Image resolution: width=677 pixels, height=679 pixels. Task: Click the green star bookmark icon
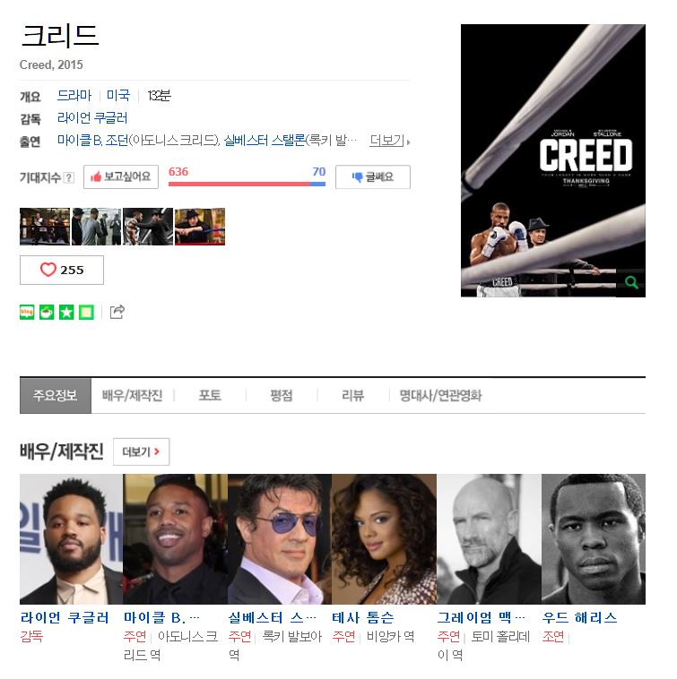[66, 312]
